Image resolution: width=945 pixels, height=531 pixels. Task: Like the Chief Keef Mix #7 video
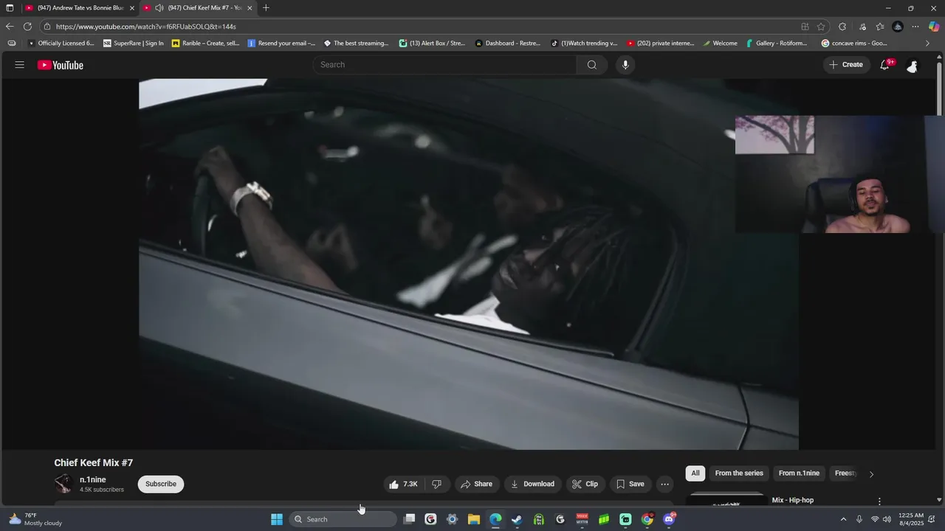click(403, 484)
